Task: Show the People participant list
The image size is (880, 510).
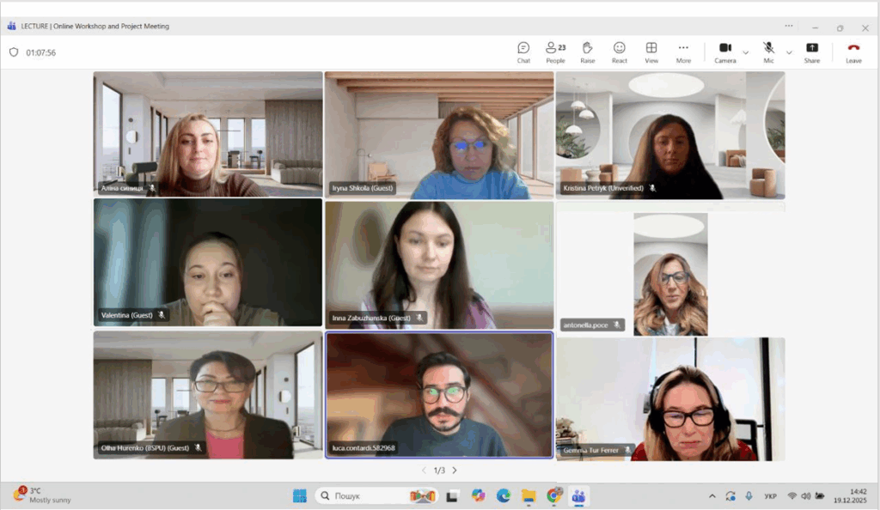Action: click(555, 52)
